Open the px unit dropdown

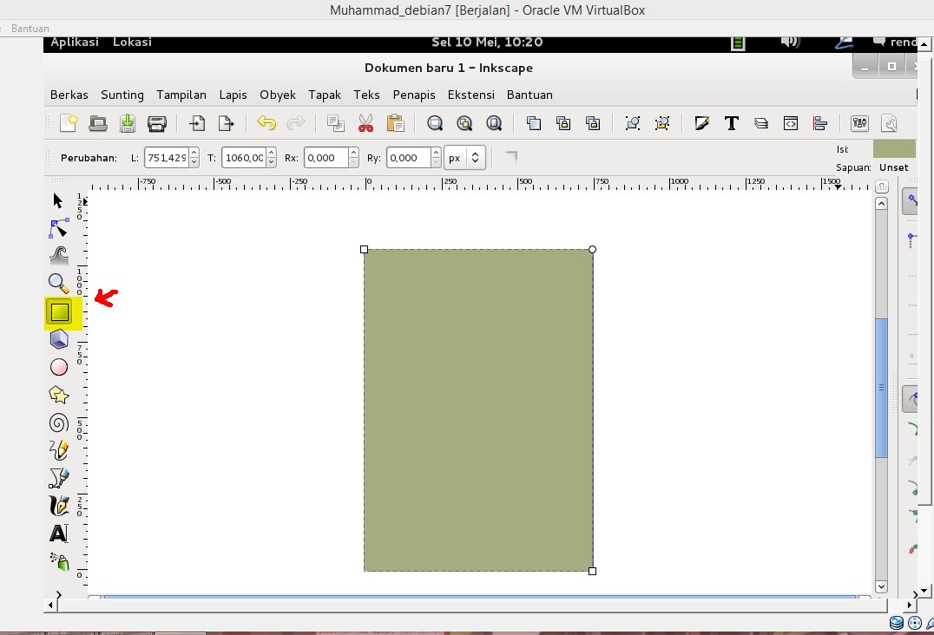[x=465, y=157]
